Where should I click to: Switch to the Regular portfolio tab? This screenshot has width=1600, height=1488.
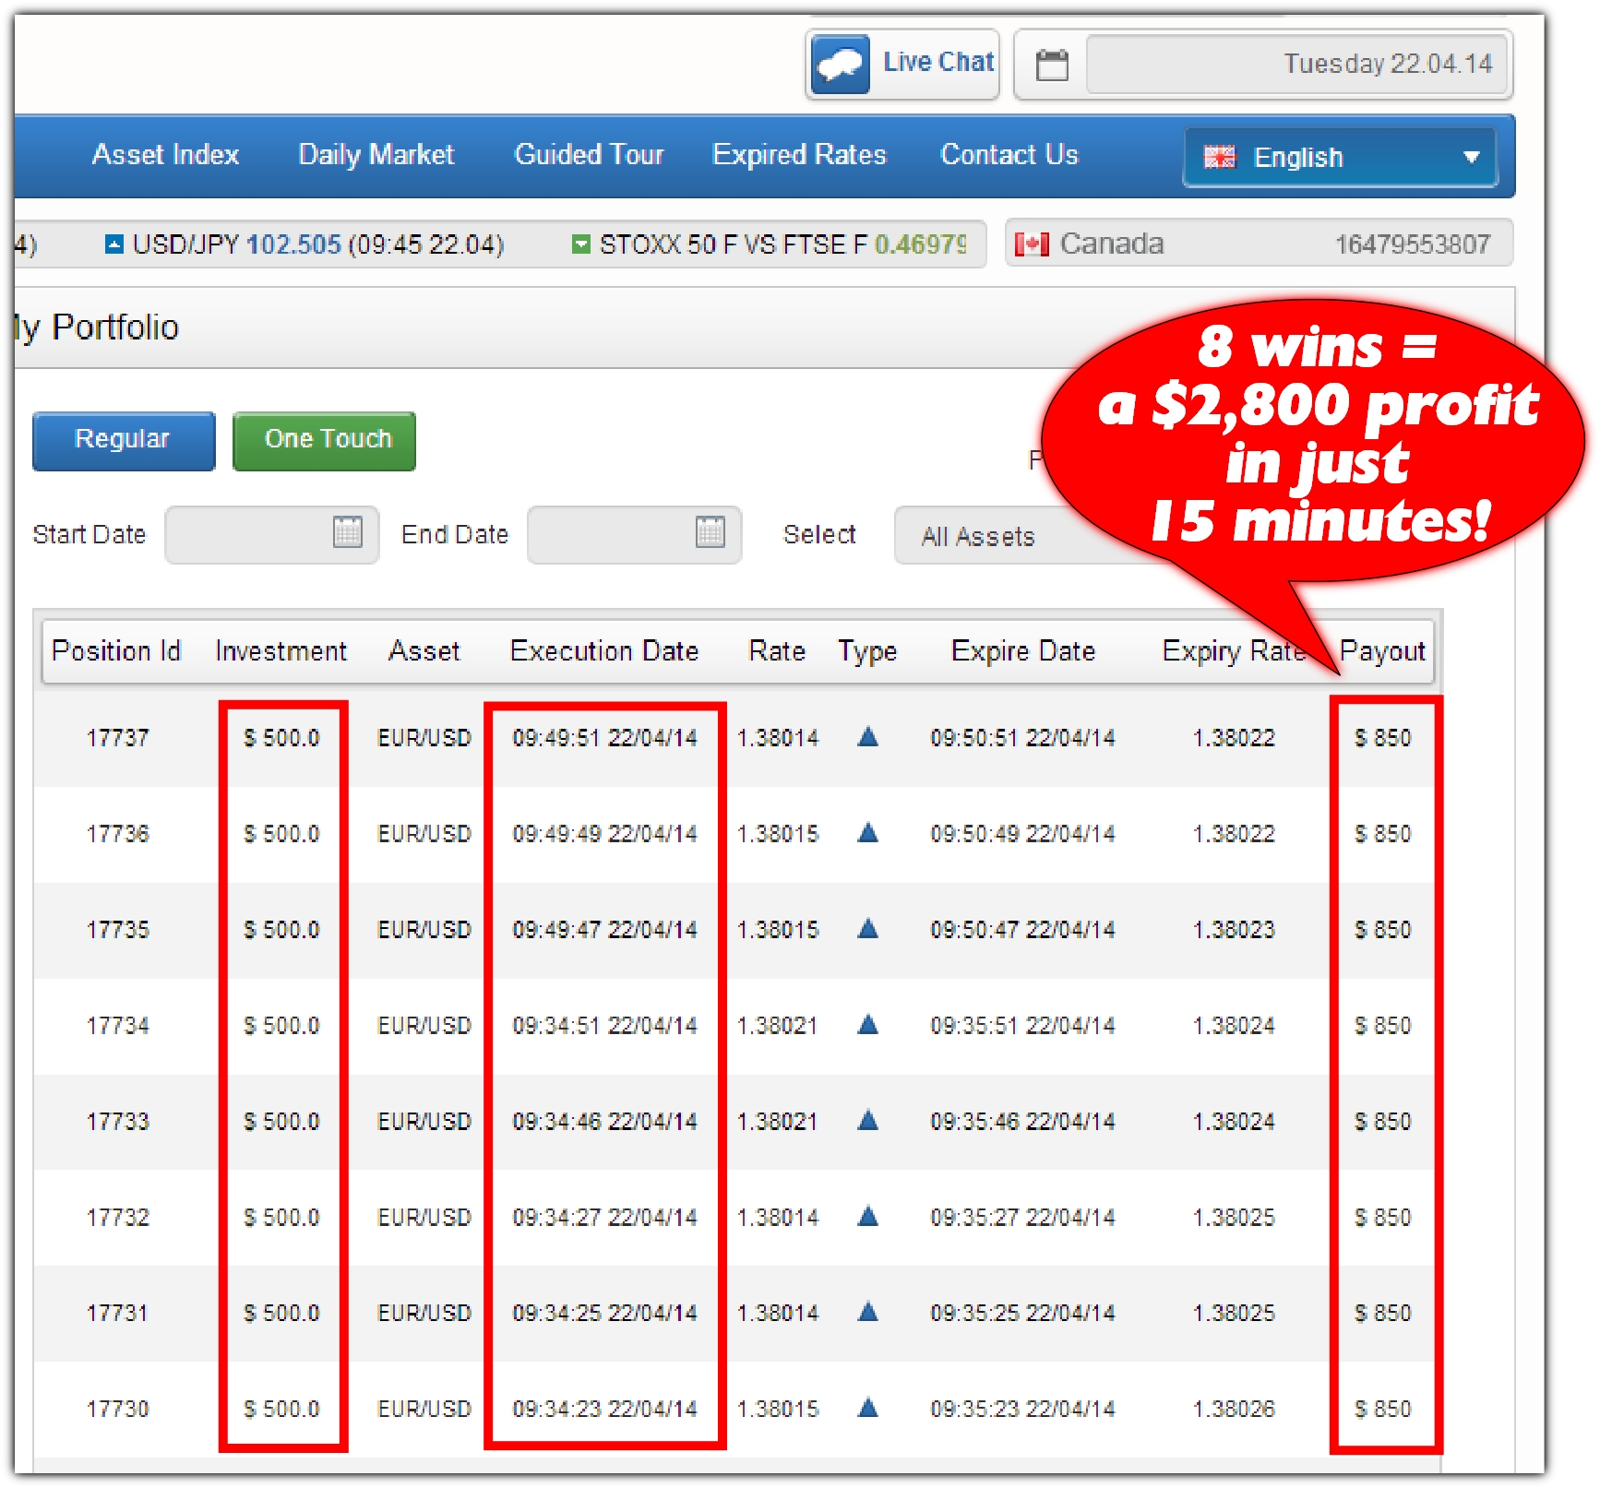pyautogui.click(x=124, y=440)
